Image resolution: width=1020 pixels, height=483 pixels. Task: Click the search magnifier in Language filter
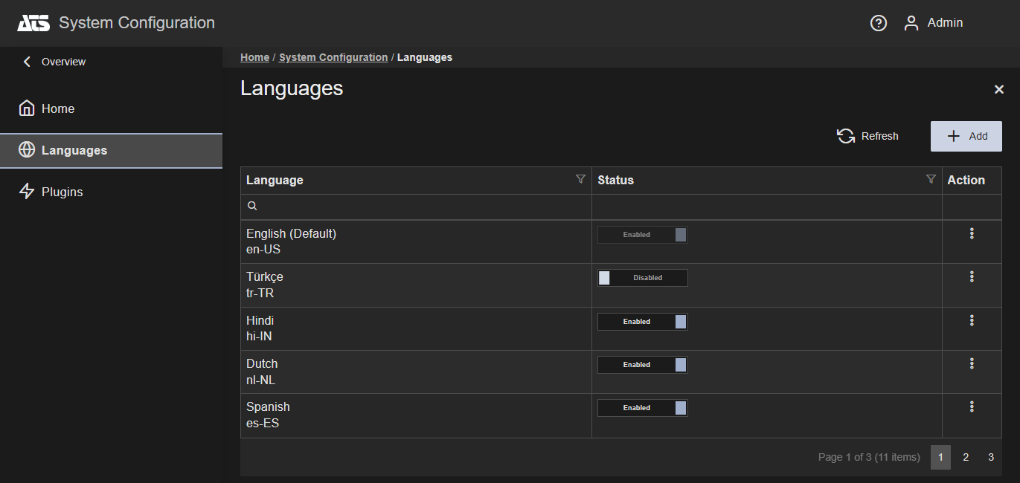click(252, 206)
